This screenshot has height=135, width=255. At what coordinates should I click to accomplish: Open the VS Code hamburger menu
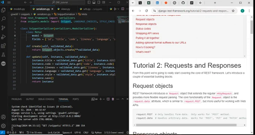pyautogui.click(x=9, y=3)
